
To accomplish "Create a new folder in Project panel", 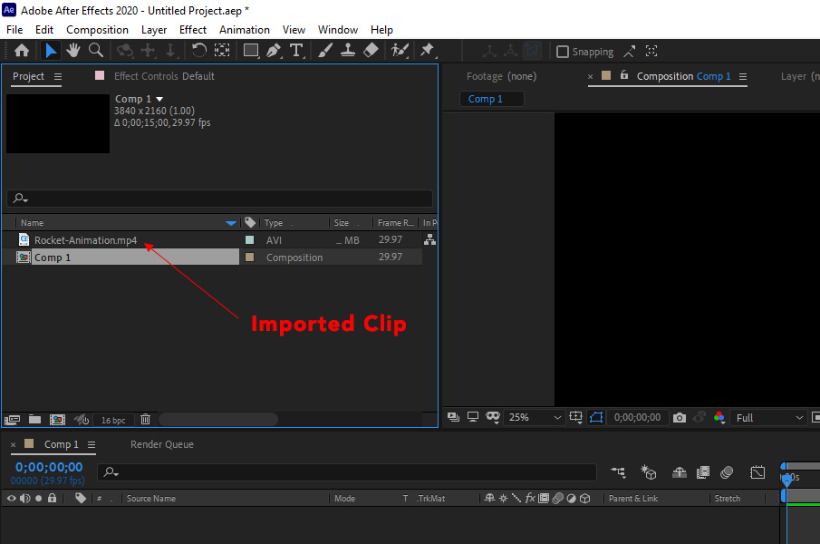I will coord(34,419).
